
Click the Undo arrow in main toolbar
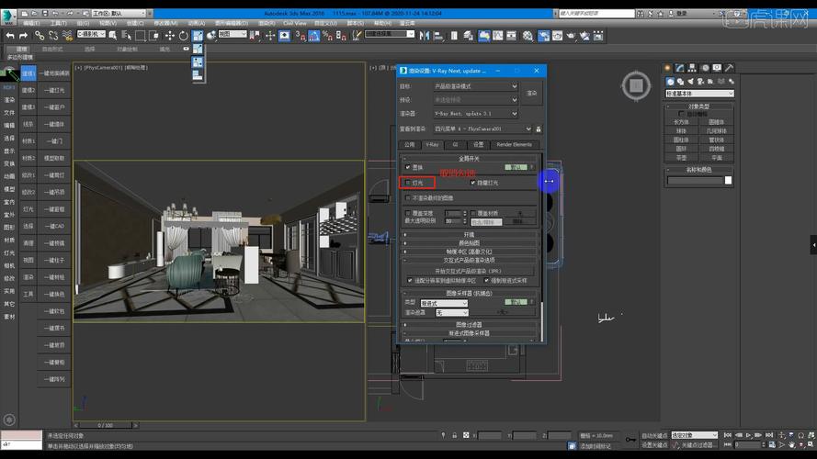(x=10, y=36)
